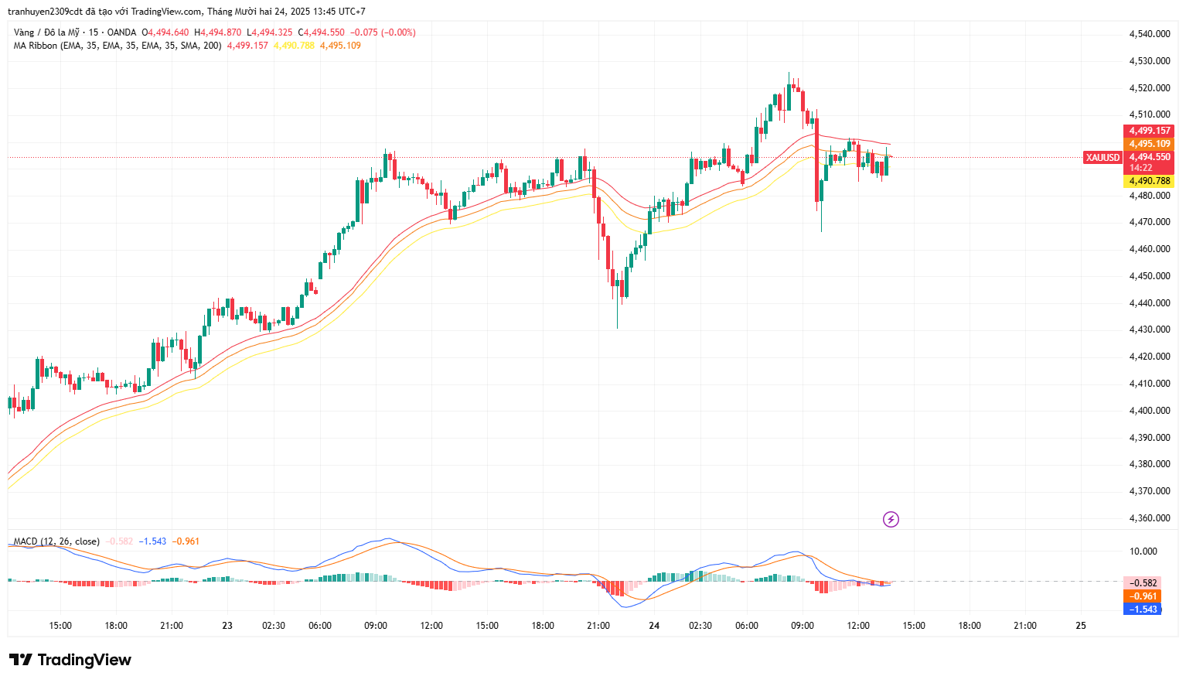Select the MA Ribbon indicator legend
1186x683 pixels.
click(x=118, y=46)
